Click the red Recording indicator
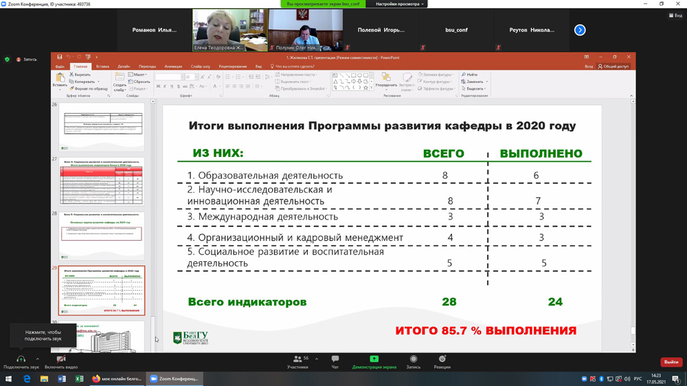687x386 pixels. tap(27, 60)
